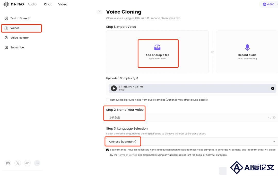The width and height of the screenshot is (278, 176).
Task: Click the voice name input field
Action: pos(192,117)
